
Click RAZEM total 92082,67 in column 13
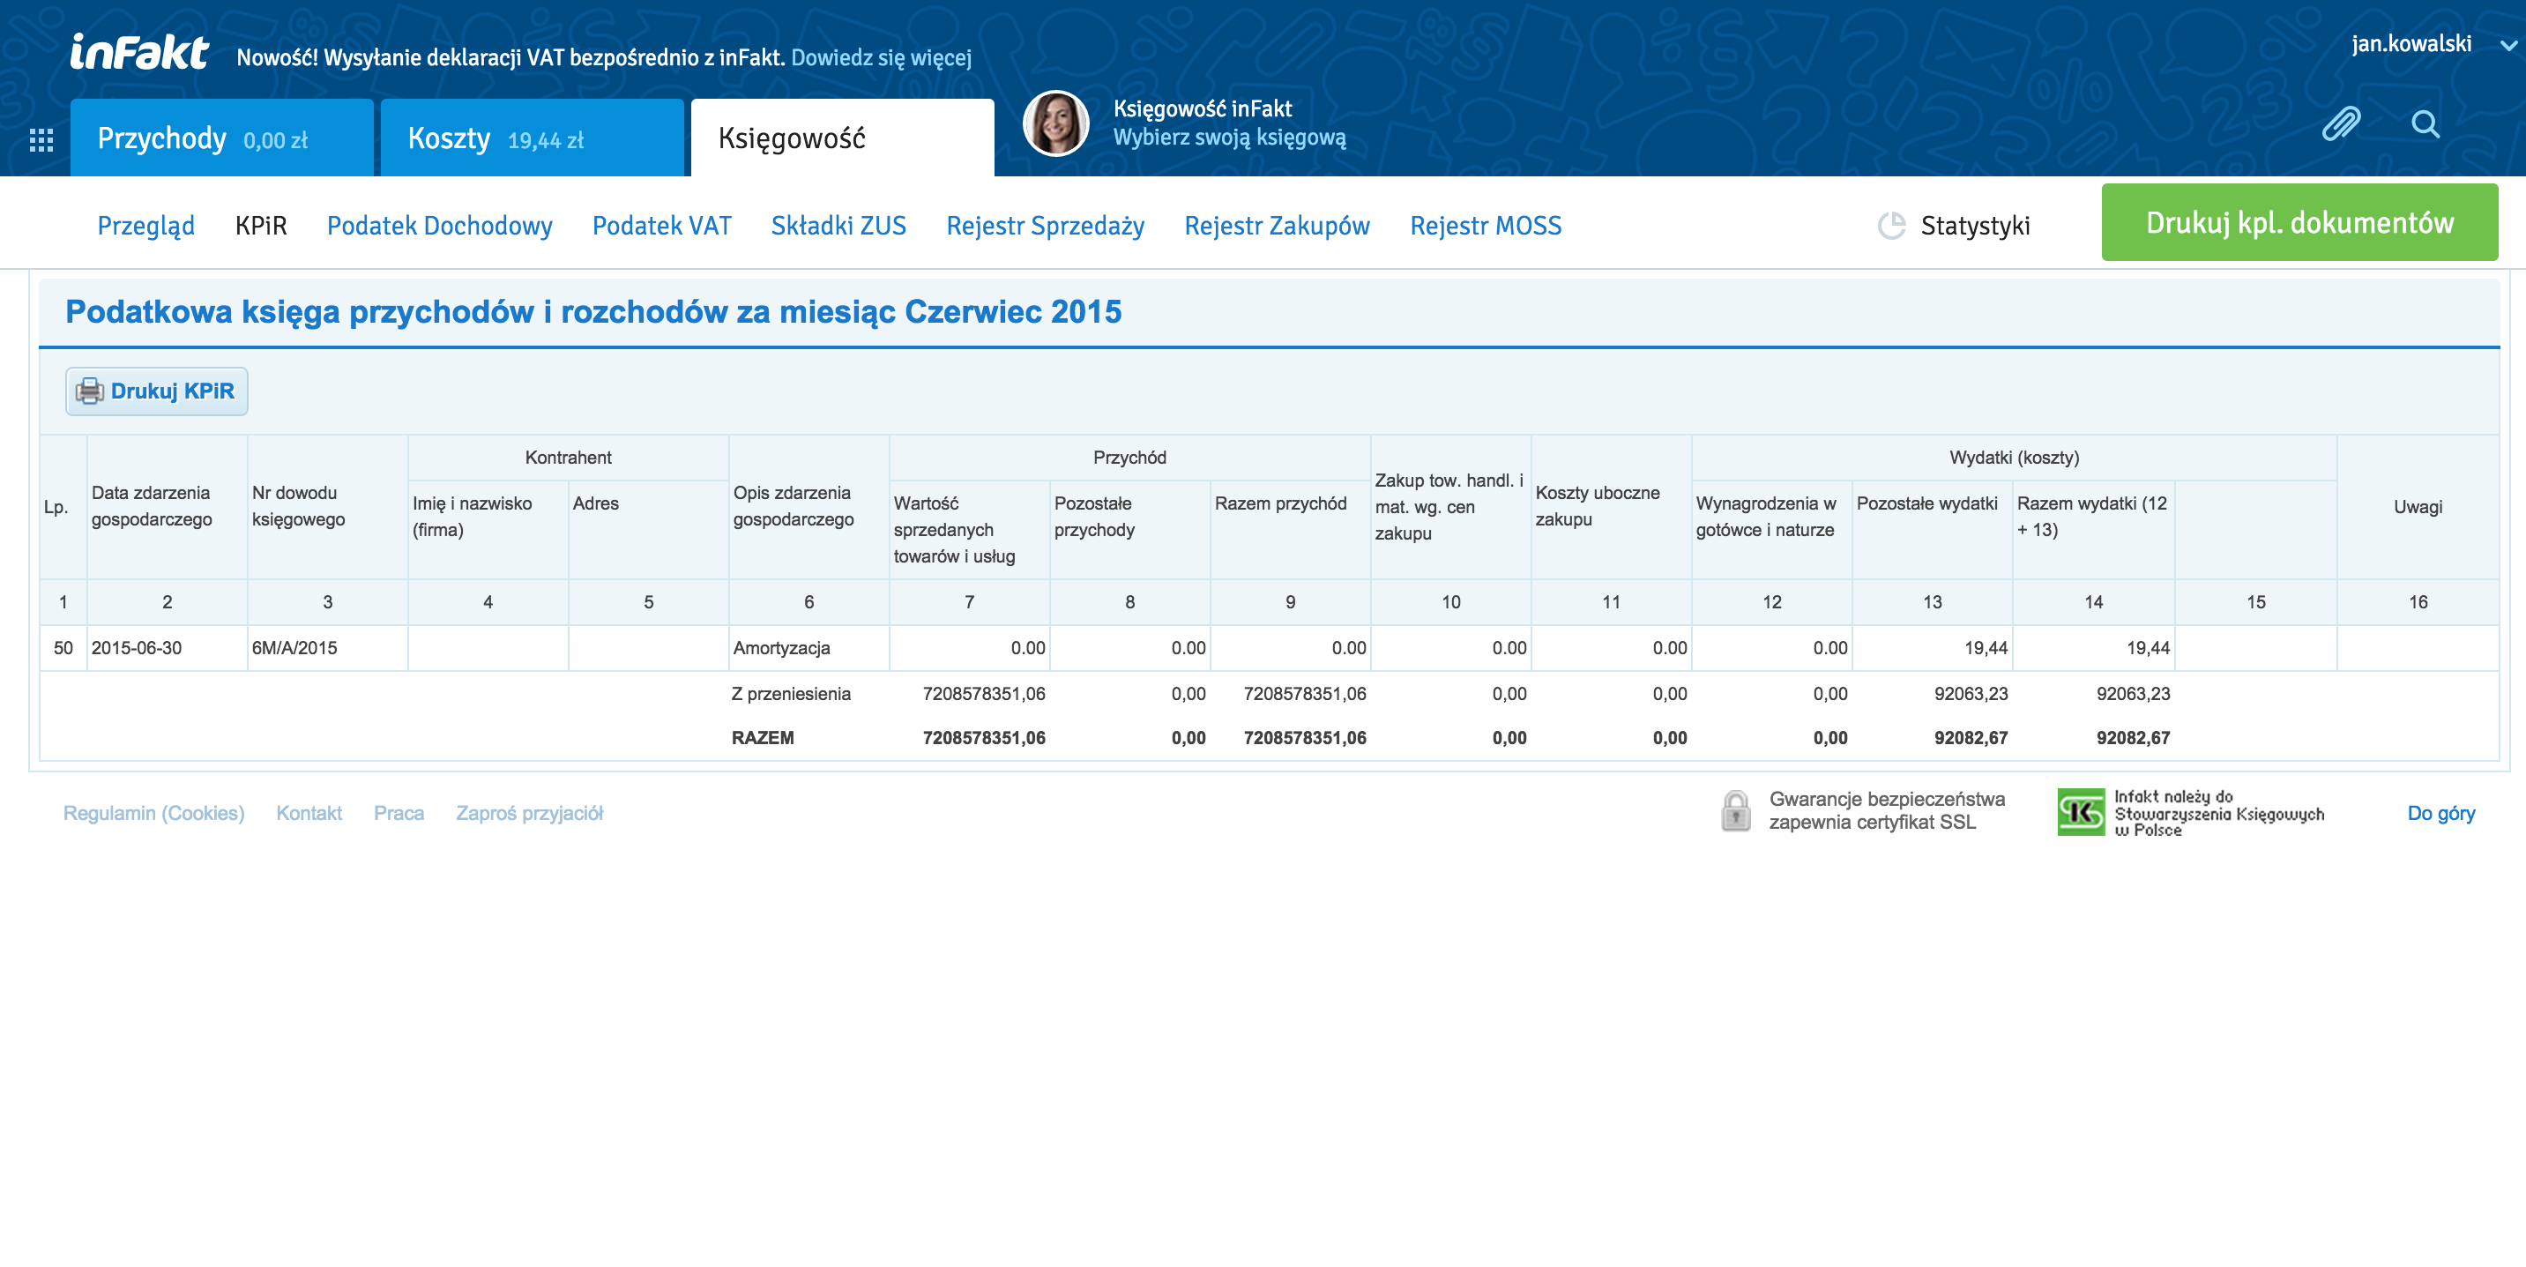click(1970, 739)
